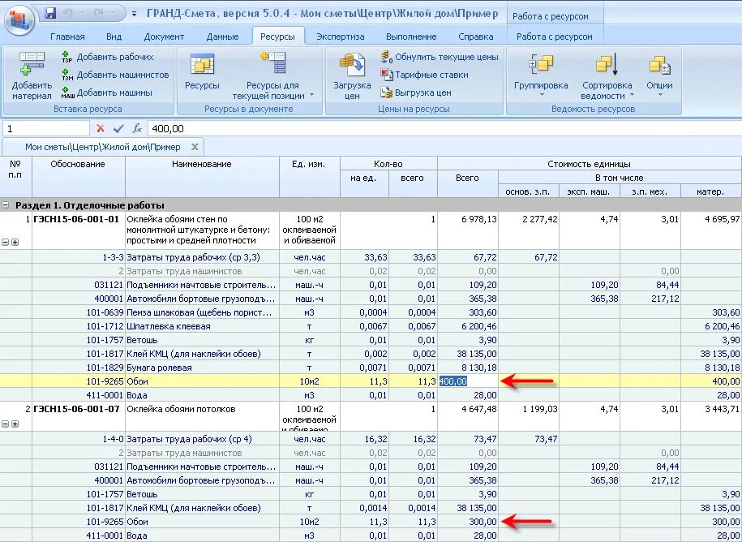Image resolution: width=742 pixels, height=542 pixels.
Task: Click the Ресурсы для текущей позиции icon
Action: 273,63
